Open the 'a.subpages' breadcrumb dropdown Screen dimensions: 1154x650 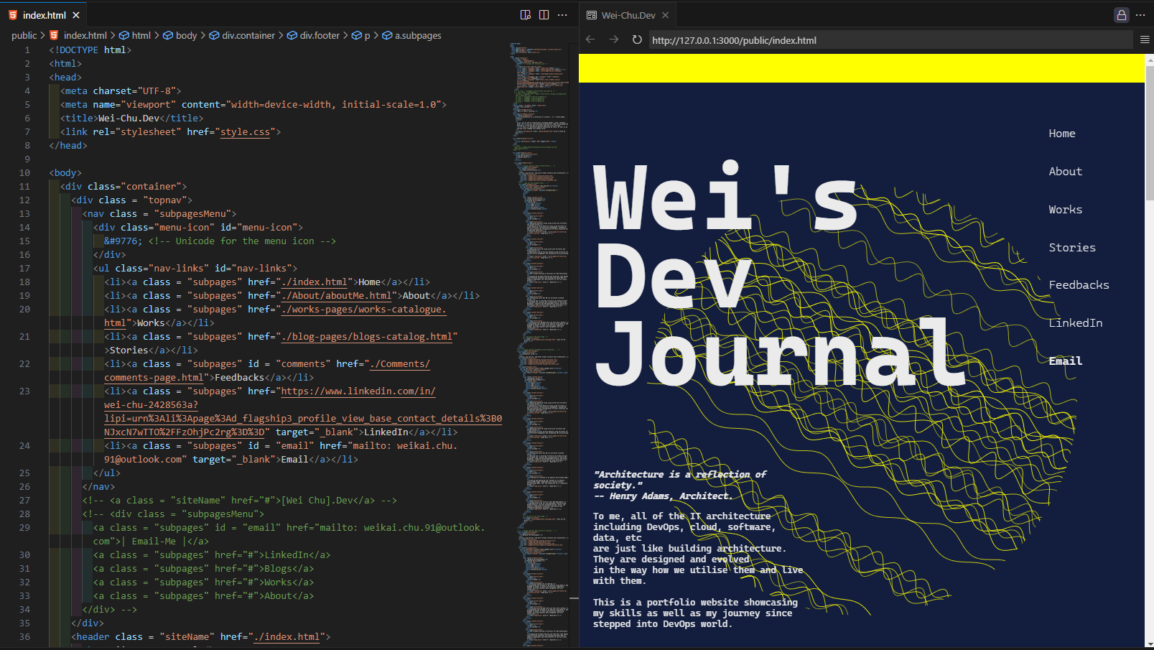pyautogui.click(x=411, y=35)
